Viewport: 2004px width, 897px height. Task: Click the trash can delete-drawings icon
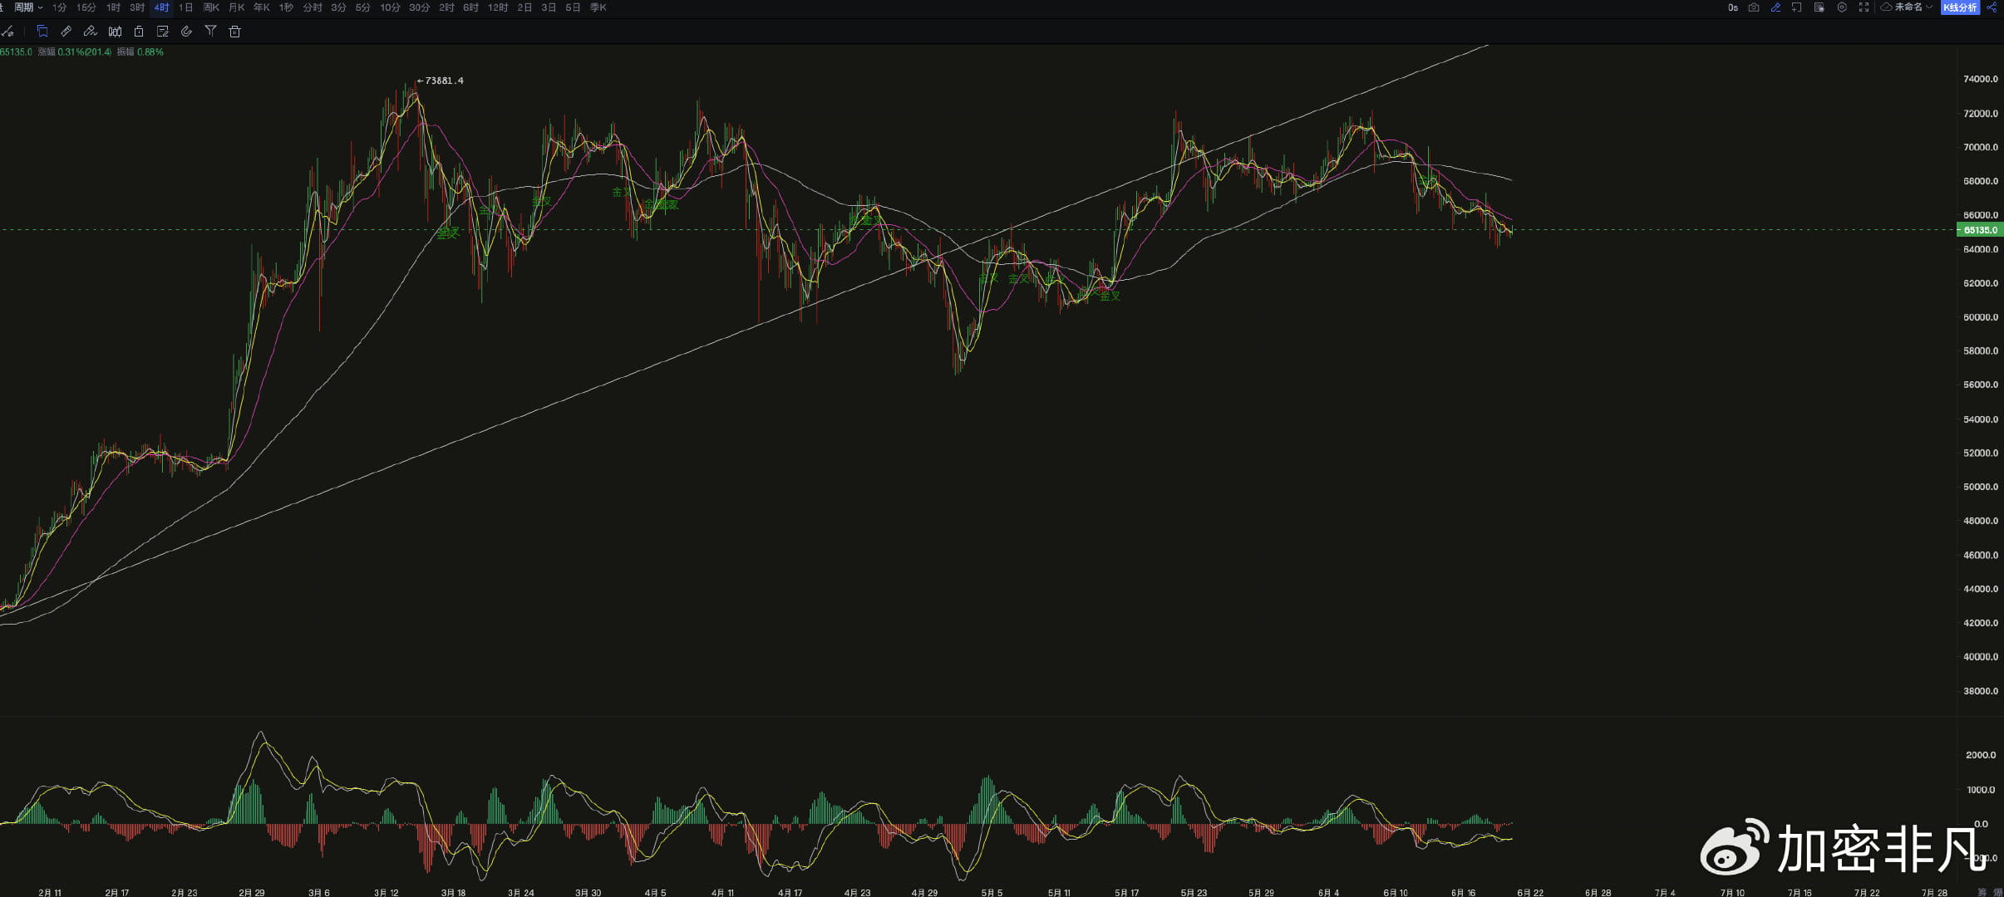pyautogui.click(x=235, y=32)
